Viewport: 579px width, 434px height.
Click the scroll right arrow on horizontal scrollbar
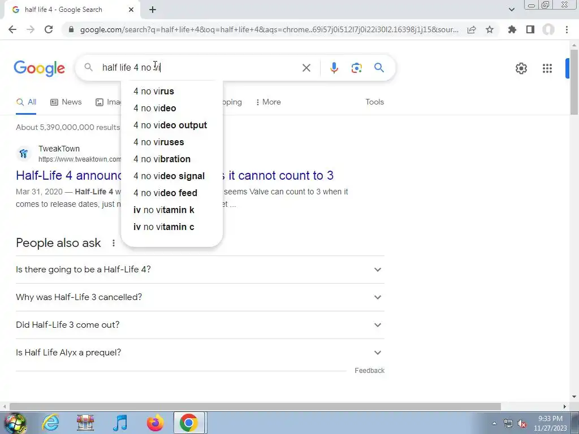pyautogui.click(x=565, y=406)
